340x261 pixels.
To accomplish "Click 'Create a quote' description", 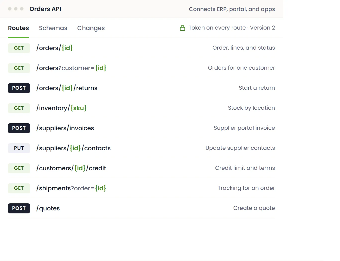I will [x=254, y=208].
